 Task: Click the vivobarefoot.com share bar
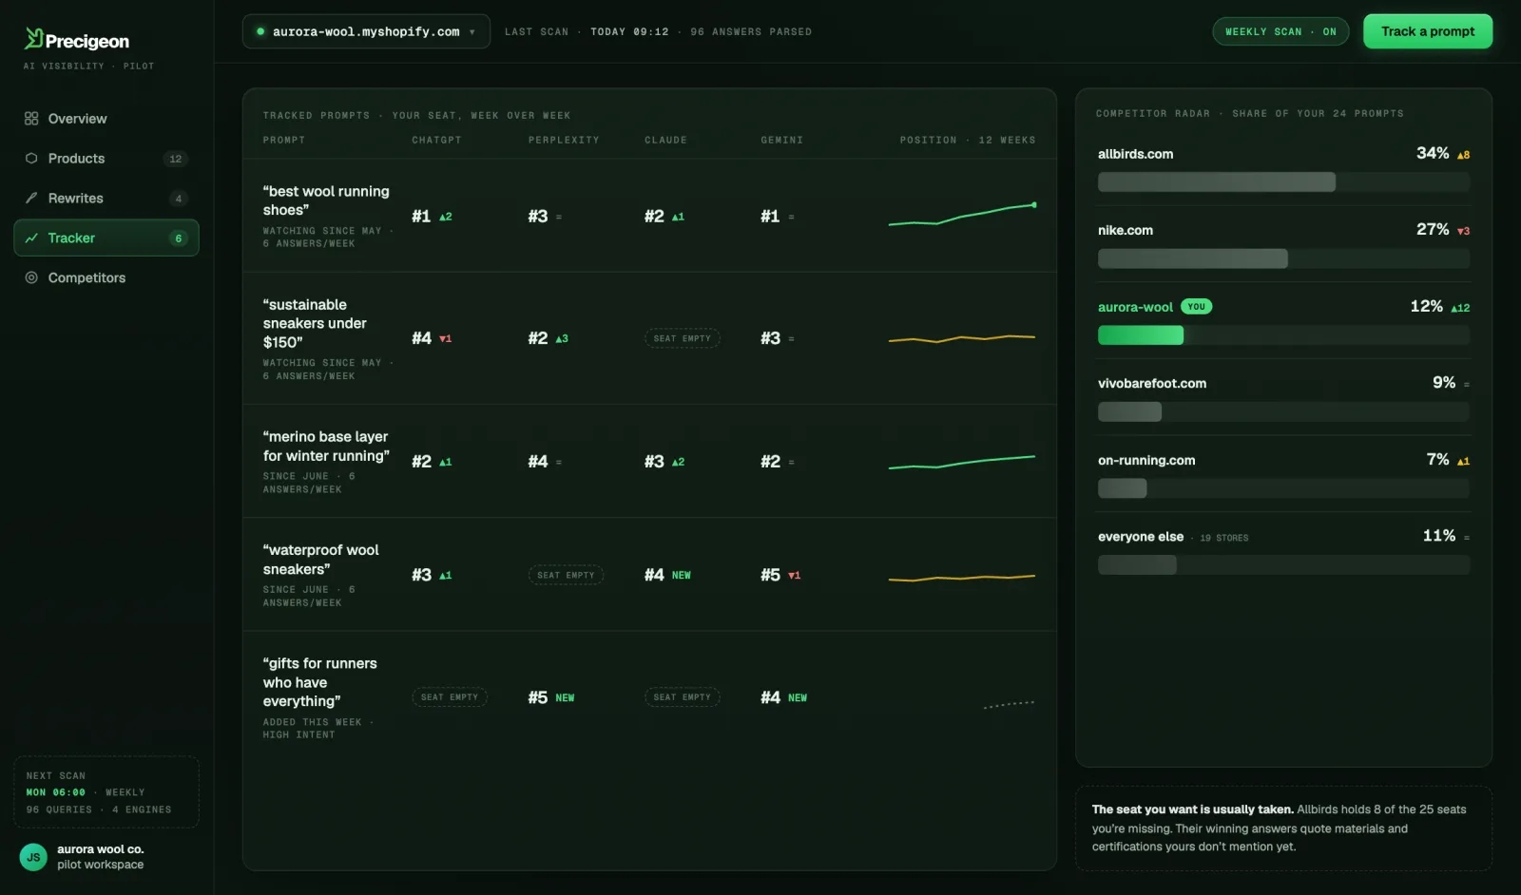(1283, 411)
